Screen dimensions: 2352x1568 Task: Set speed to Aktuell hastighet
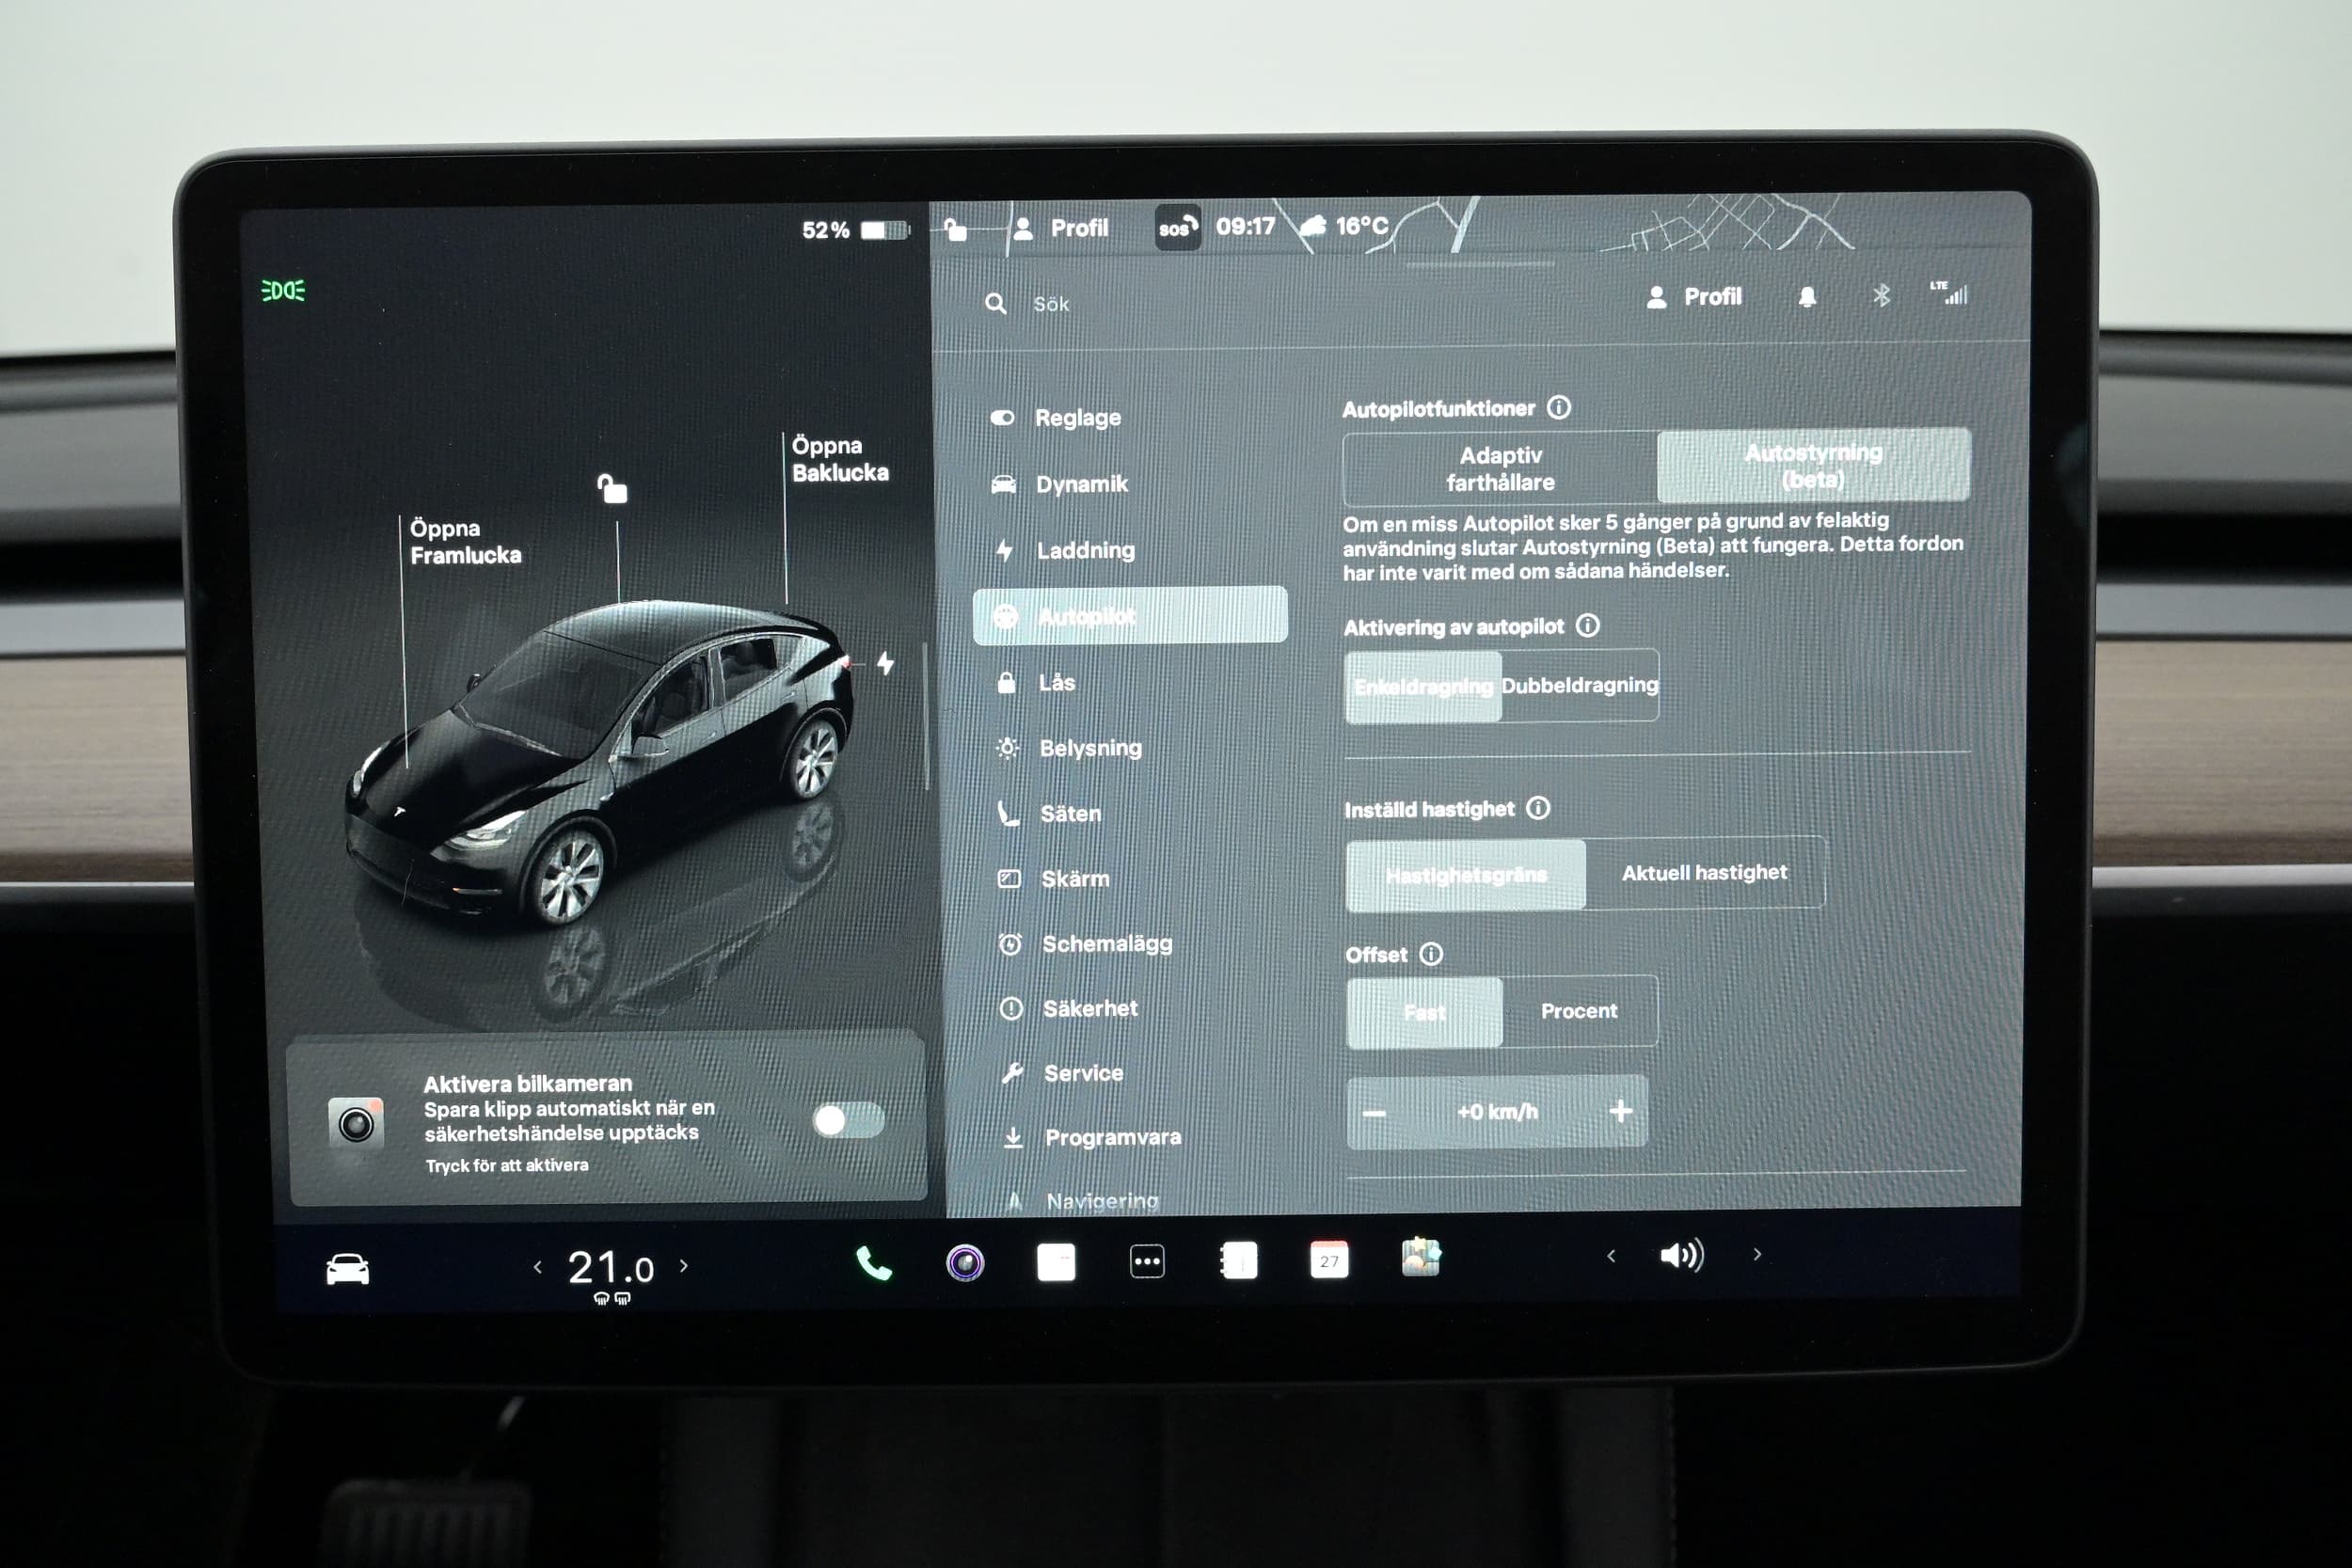pyautogui.click(x=1704, y=872)
